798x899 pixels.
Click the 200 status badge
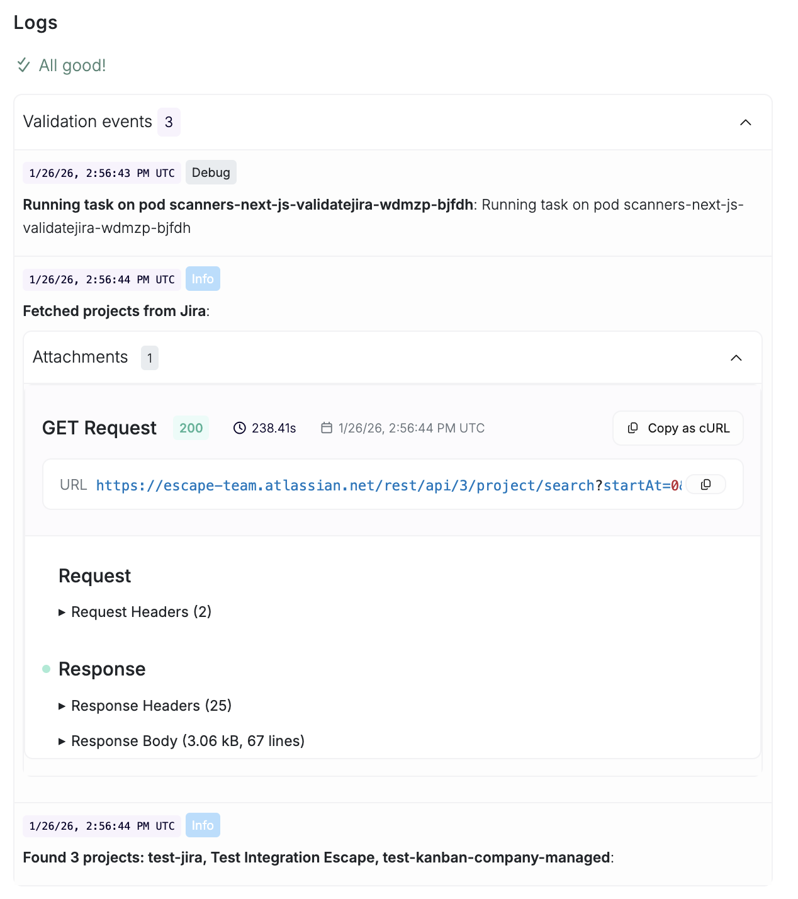(191, 427)
